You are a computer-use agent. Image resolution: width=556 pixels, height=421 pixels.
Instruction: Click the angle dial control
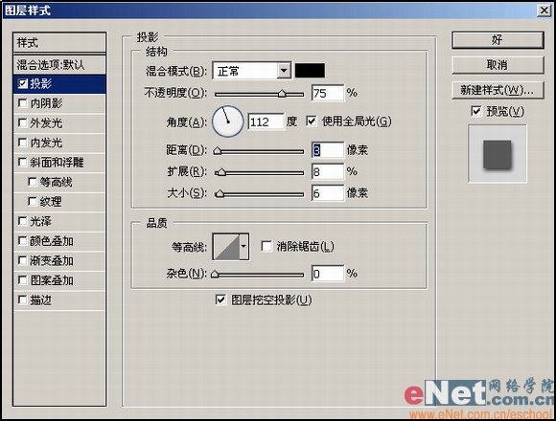pyautogui.click(x=227, y=122)
